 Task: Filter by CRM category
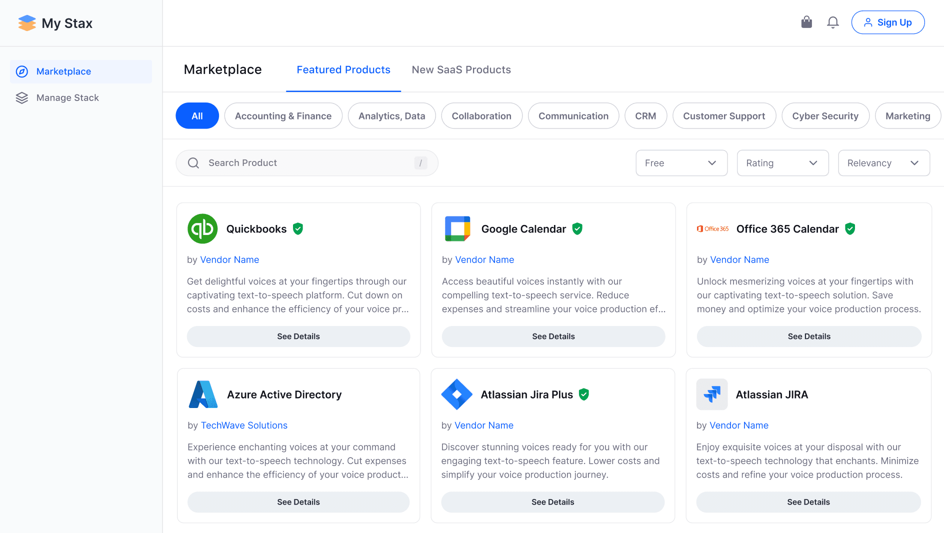coord(646,116)
